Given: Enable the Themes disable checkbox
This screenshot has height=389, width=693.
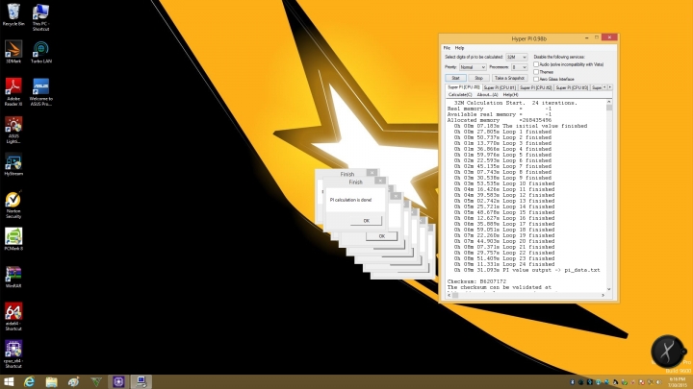Looking at the screenshot, I should (536, 71).
